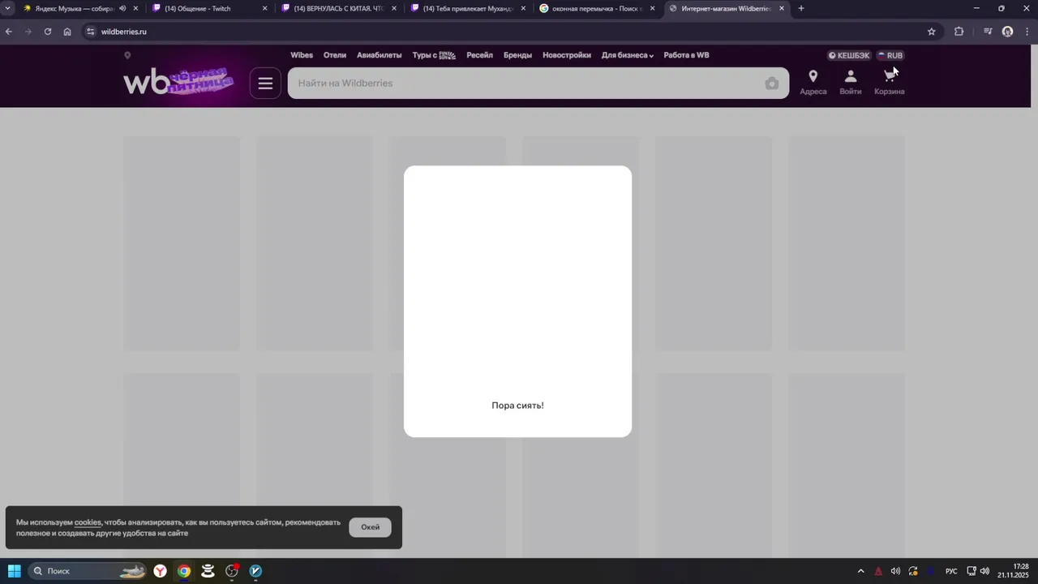This screenshot has height=584, width=1038.
Task: Open the Wildberries catalog hamburger menu
Action: click(x=265, y=83)
